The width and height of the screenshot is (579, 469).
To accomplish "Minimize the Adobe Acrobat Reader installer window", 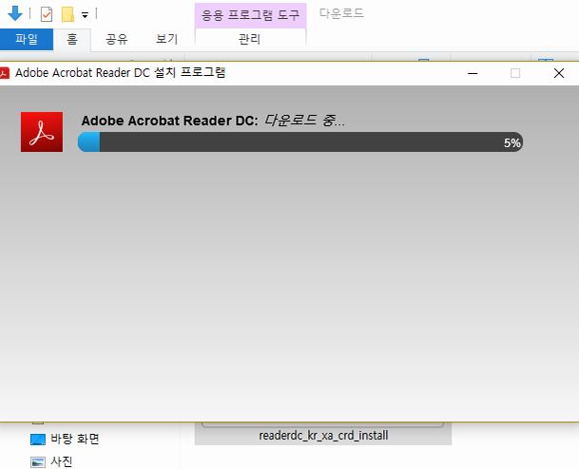I will click(x=473, y=73).
